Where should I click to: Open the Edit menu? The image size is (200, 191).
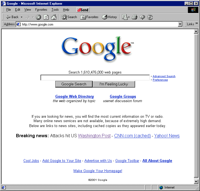[18, 10]
